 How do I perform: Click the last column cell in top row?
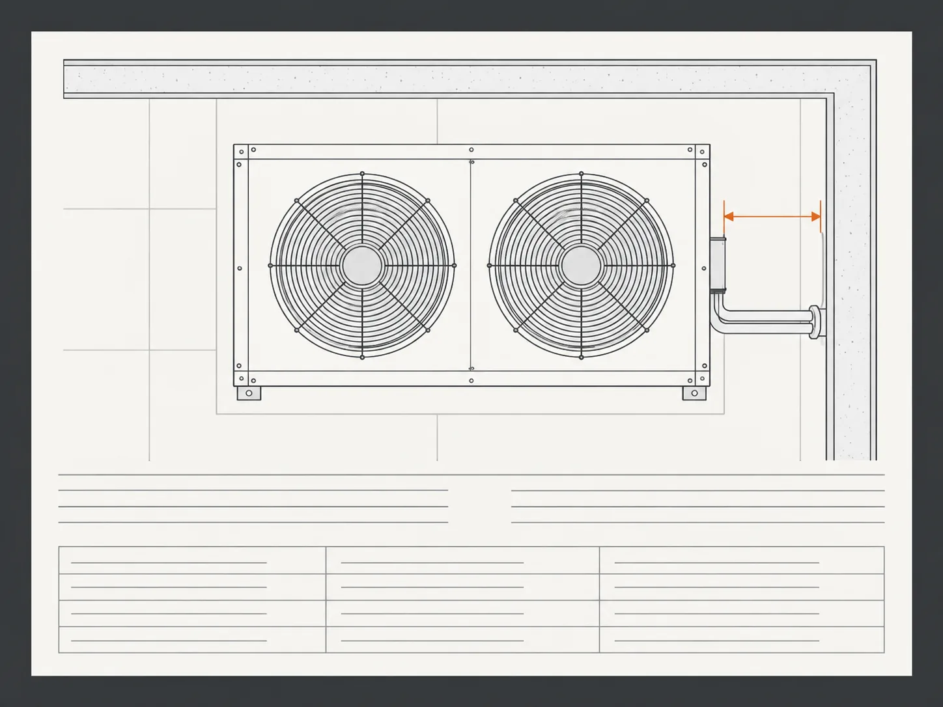tap(742, 561)
